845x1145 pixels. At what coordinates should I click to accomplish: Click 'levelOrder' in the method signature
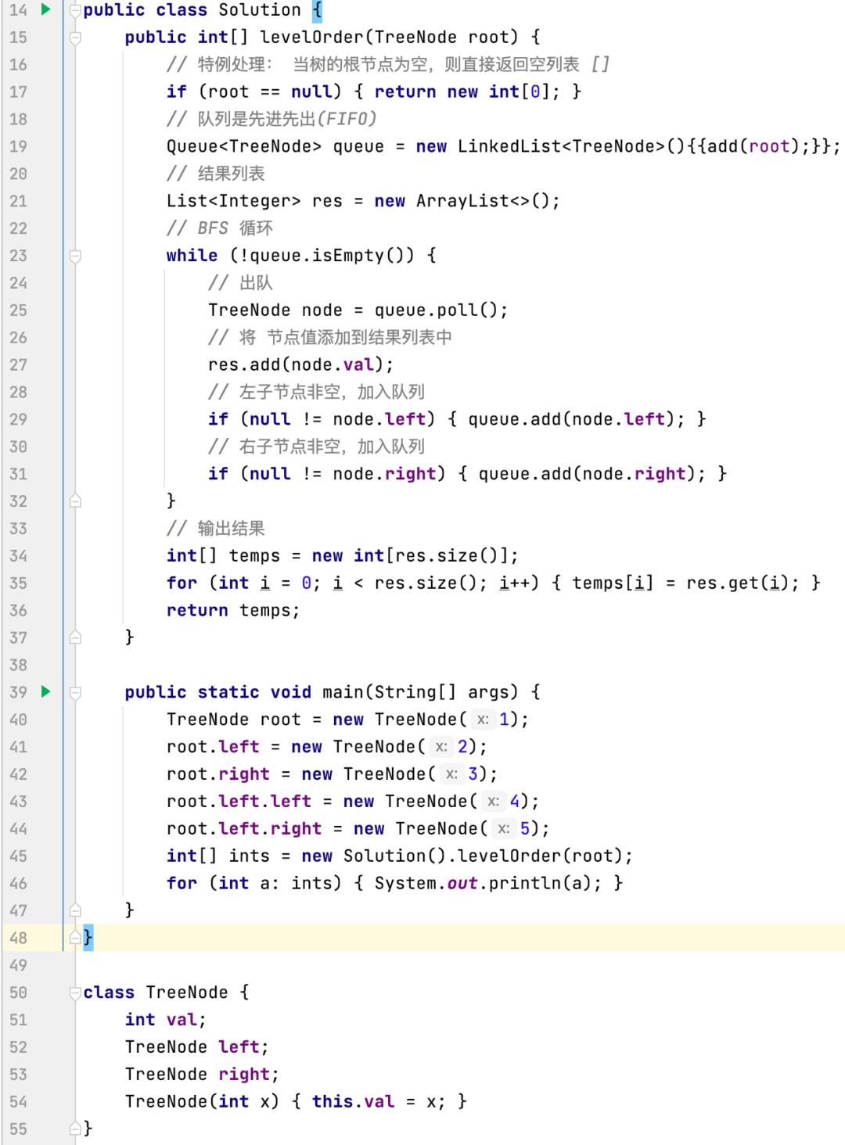[311, 38]
